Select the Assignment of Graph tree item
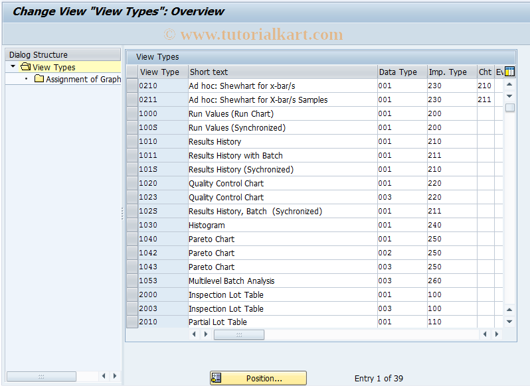This screenshot has width=530, height=386. click(83, 80)
